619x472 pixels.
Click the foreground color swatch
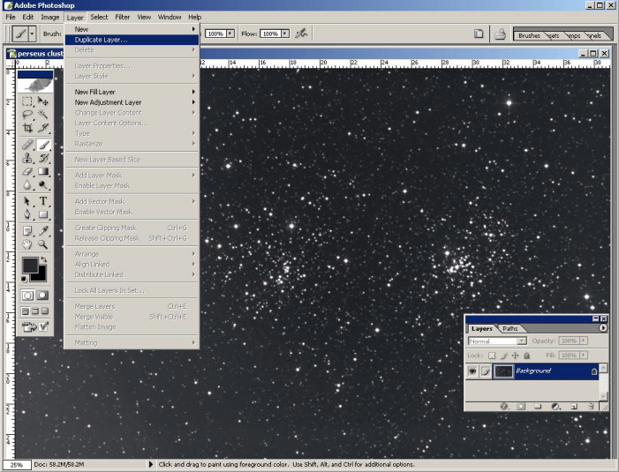(x=29, y=265)
